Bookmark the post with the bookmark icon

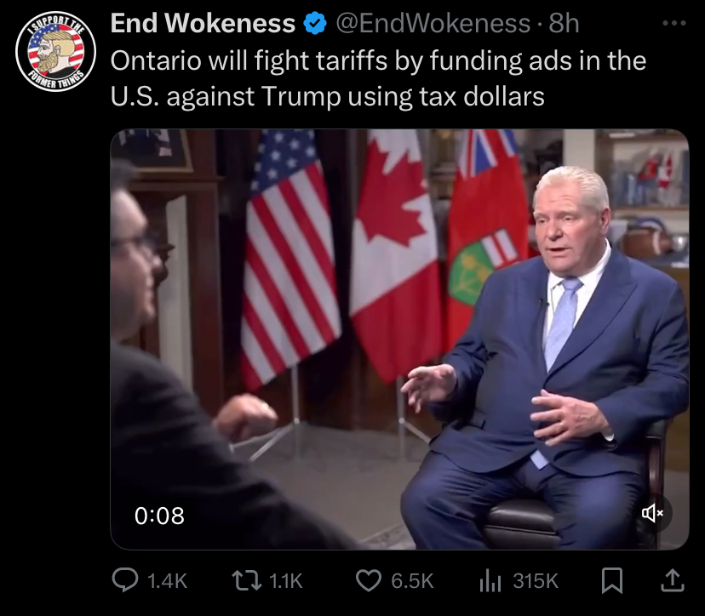click(x=612, y=581)
